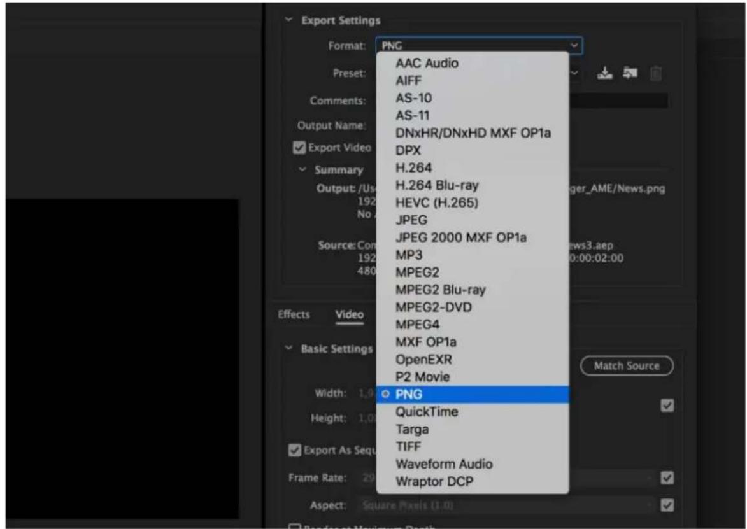Toggle the Export Video checkbox
Screen dimensions: 747x529
(299, 148)
